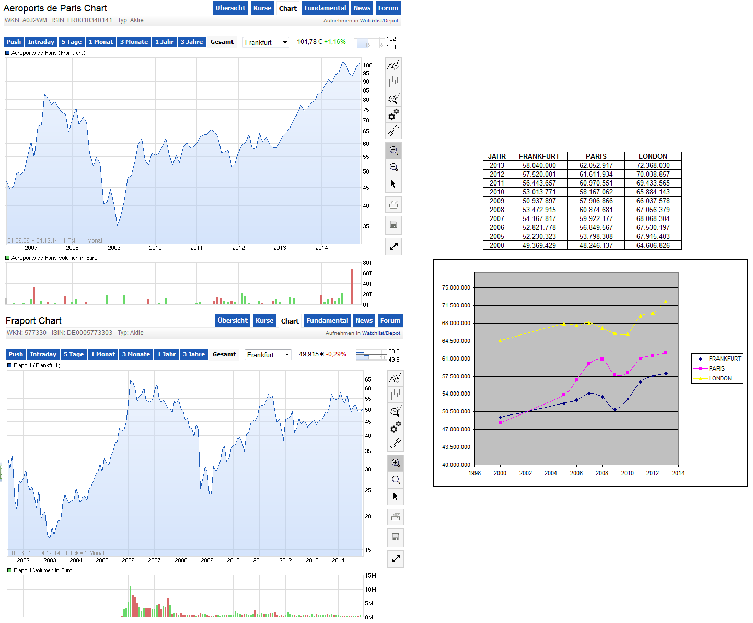
Task: Open the Frankfurt exchange dropdown for Aeroports de Paris
Action: (265, 42)
